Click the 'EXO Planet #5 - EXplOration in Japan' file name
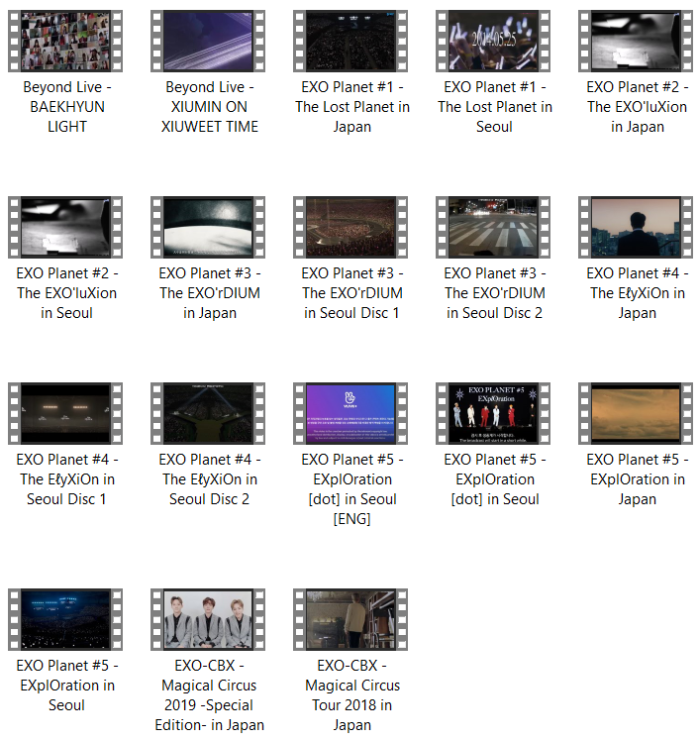This screenshot has height=741, width=699. [638, 479]
